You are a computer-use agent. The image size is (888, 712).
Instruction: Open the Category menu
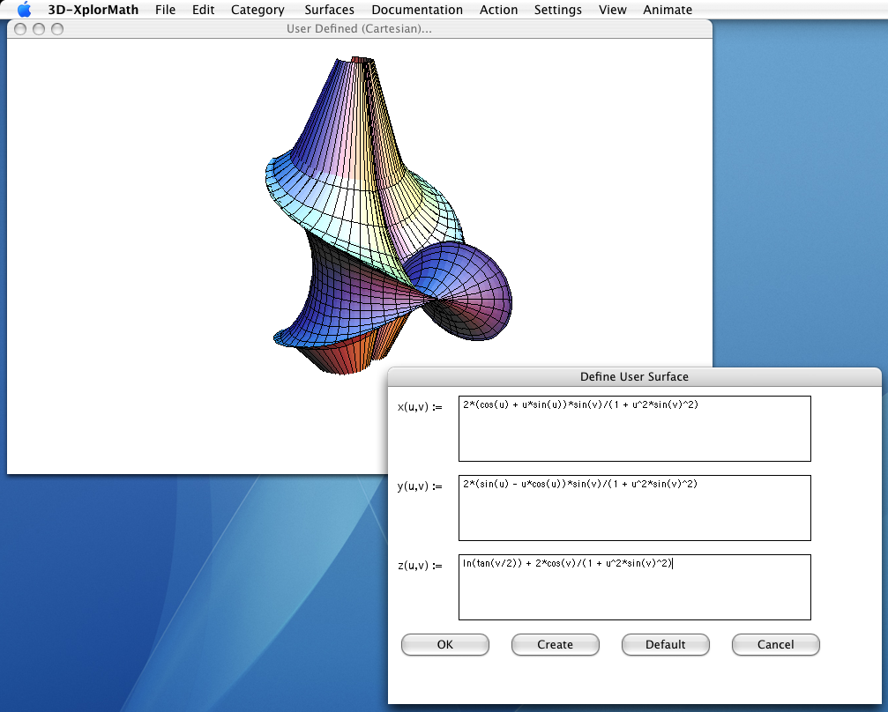point(257,10)
